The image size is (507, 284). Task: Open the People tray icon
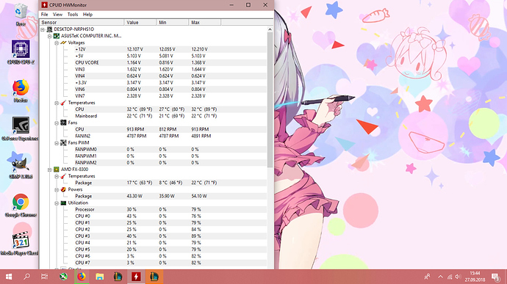[x=428, y=277]
